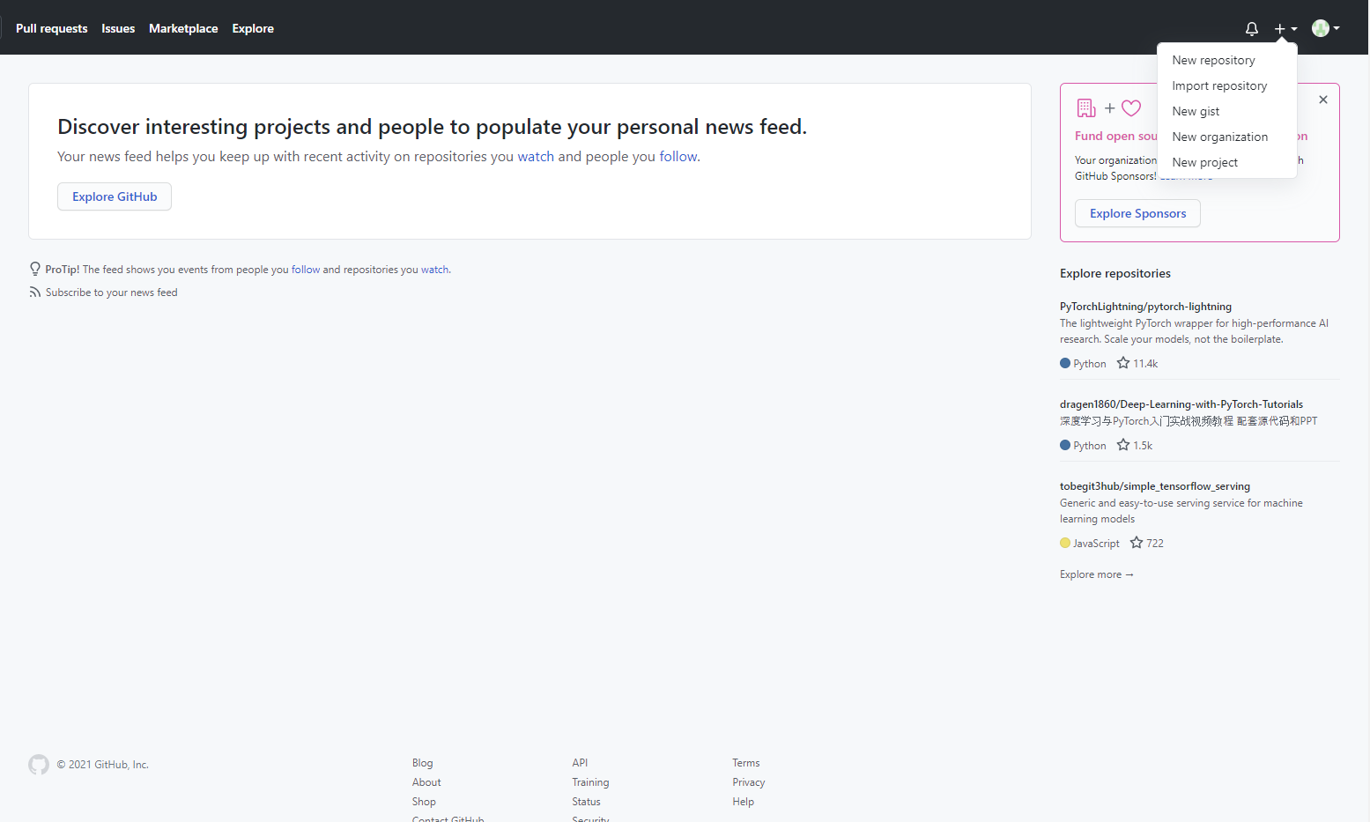Dismiss the sponsors card with X

1323,100
